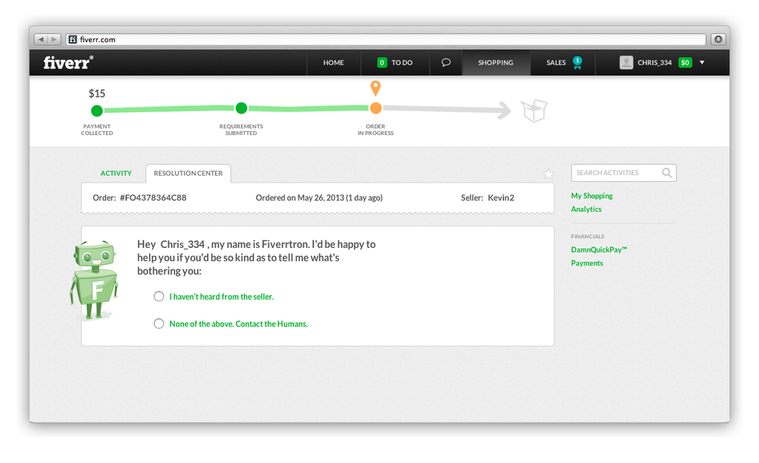Click 'None of the above. Contact the Humans.' text
The width and height of the screenshot is (759, 463).
click(238, 324)
